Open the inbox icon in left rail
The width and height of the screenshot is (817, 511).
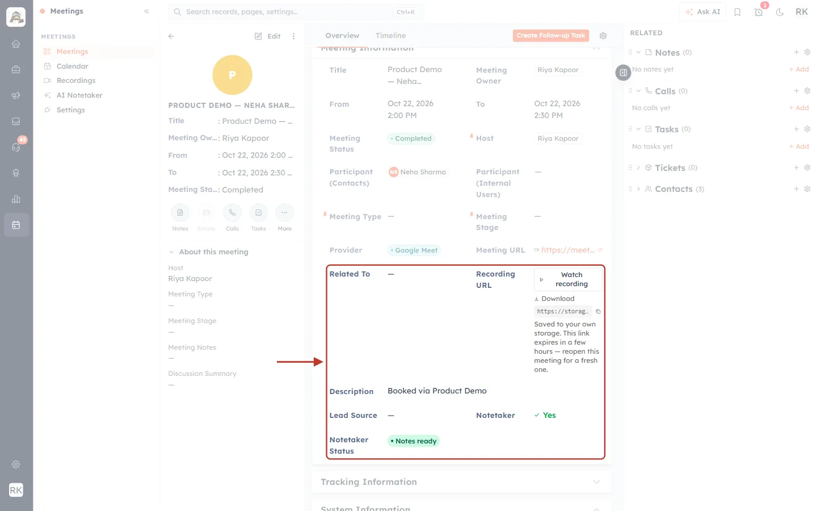click(x=16, y=122)
